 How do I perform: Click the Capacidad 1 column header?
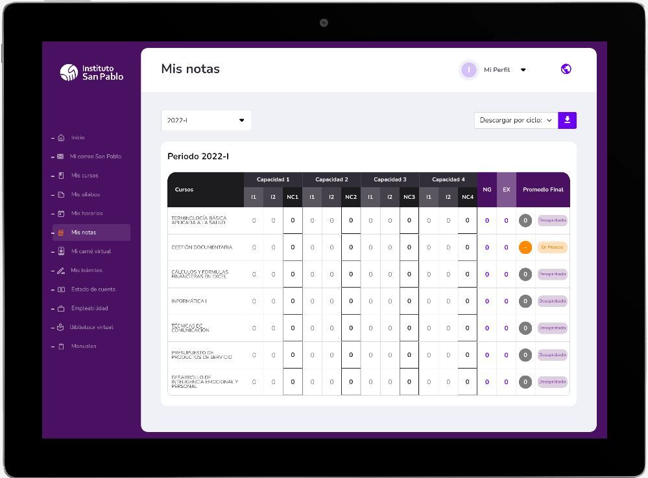273,179
